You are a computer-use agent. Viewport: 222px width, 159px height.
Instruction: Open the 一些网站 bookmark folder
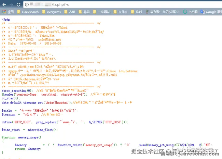tap(102, 12)
